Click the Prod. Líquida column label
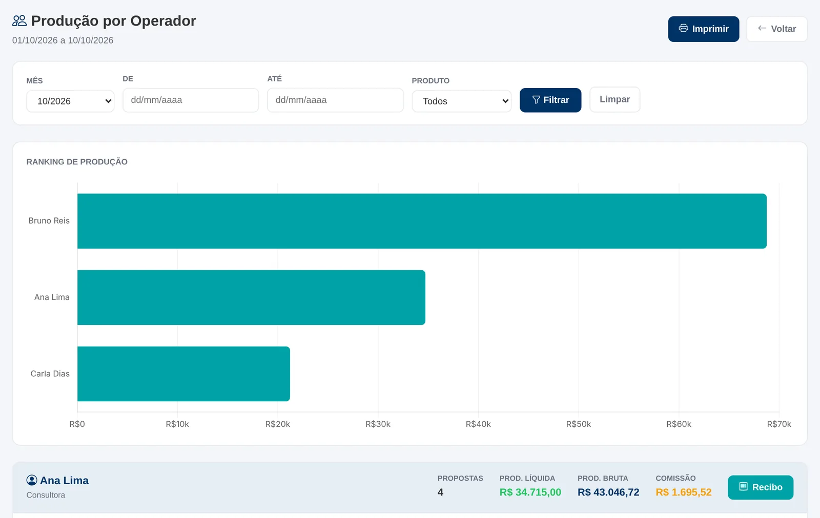This screenshot has height=518, width=820. tap(527, 478)
